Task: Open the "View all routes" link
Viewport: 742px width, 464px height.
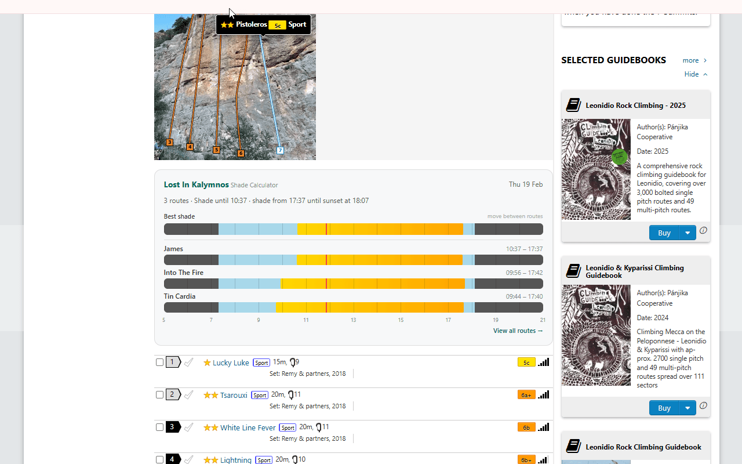Action: coord(518,331)
